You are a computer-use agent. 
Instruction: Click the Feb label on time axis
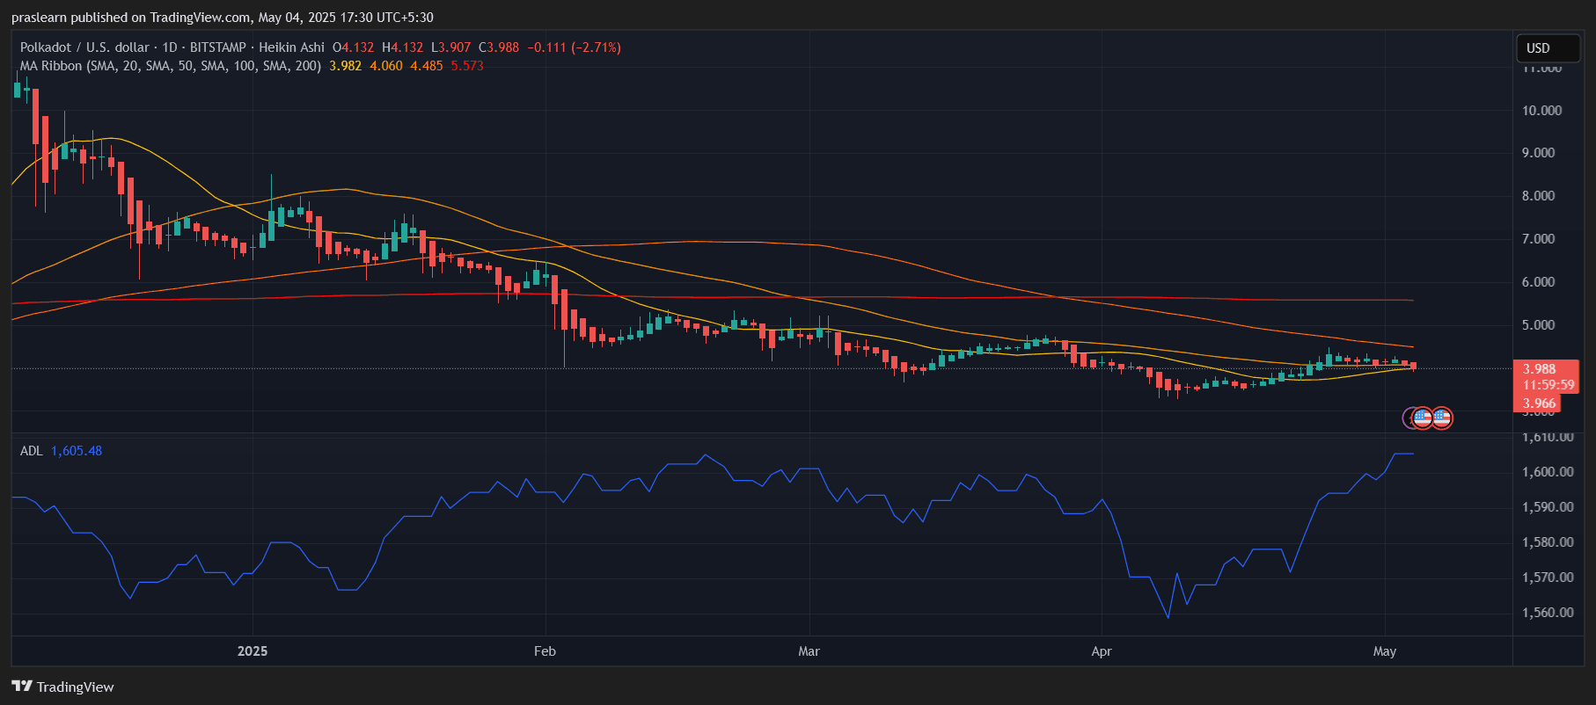(x=545, y=651)
